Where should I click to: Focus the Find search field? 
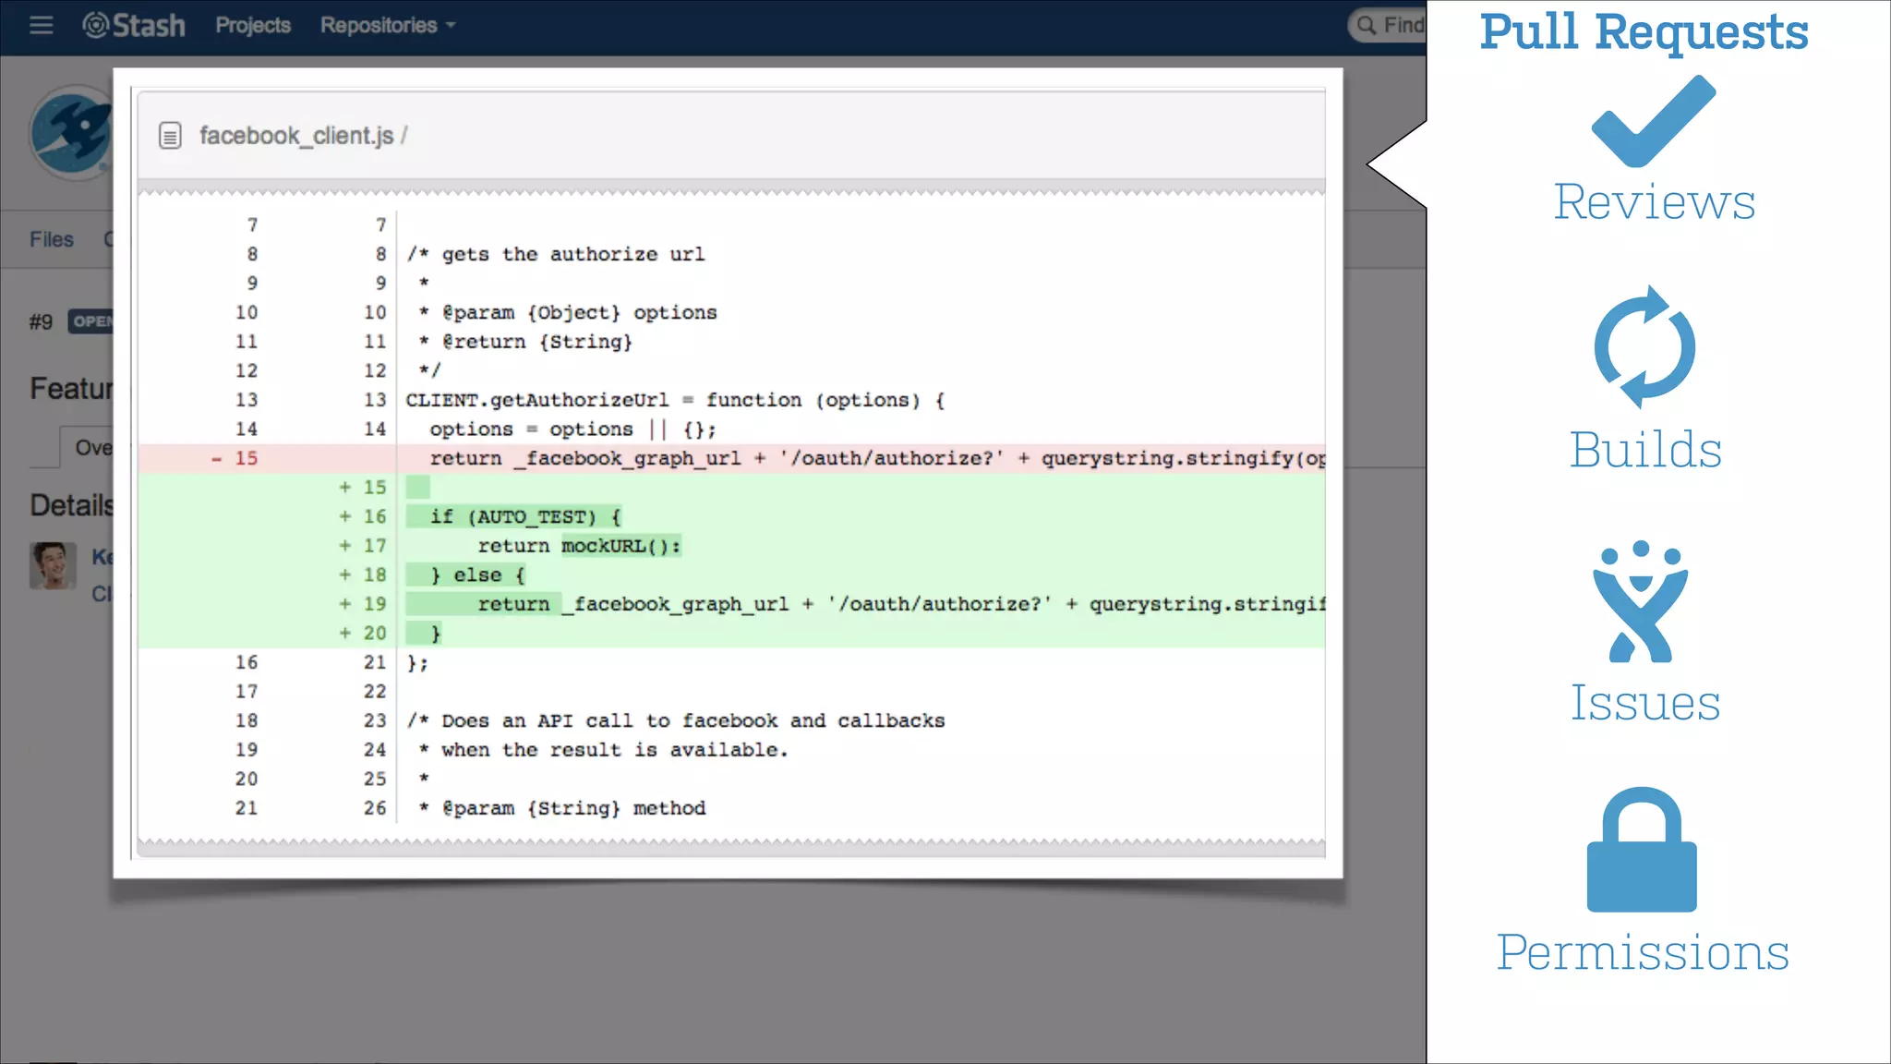click(1388, 25)
